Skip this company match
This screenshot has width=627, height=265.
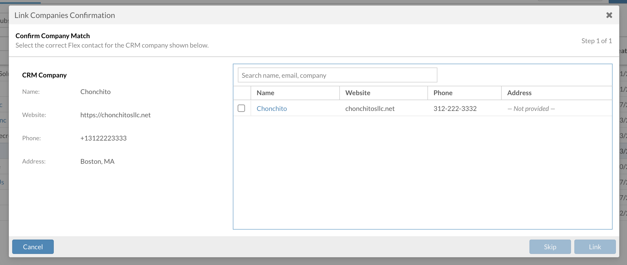tap(550, 247)
